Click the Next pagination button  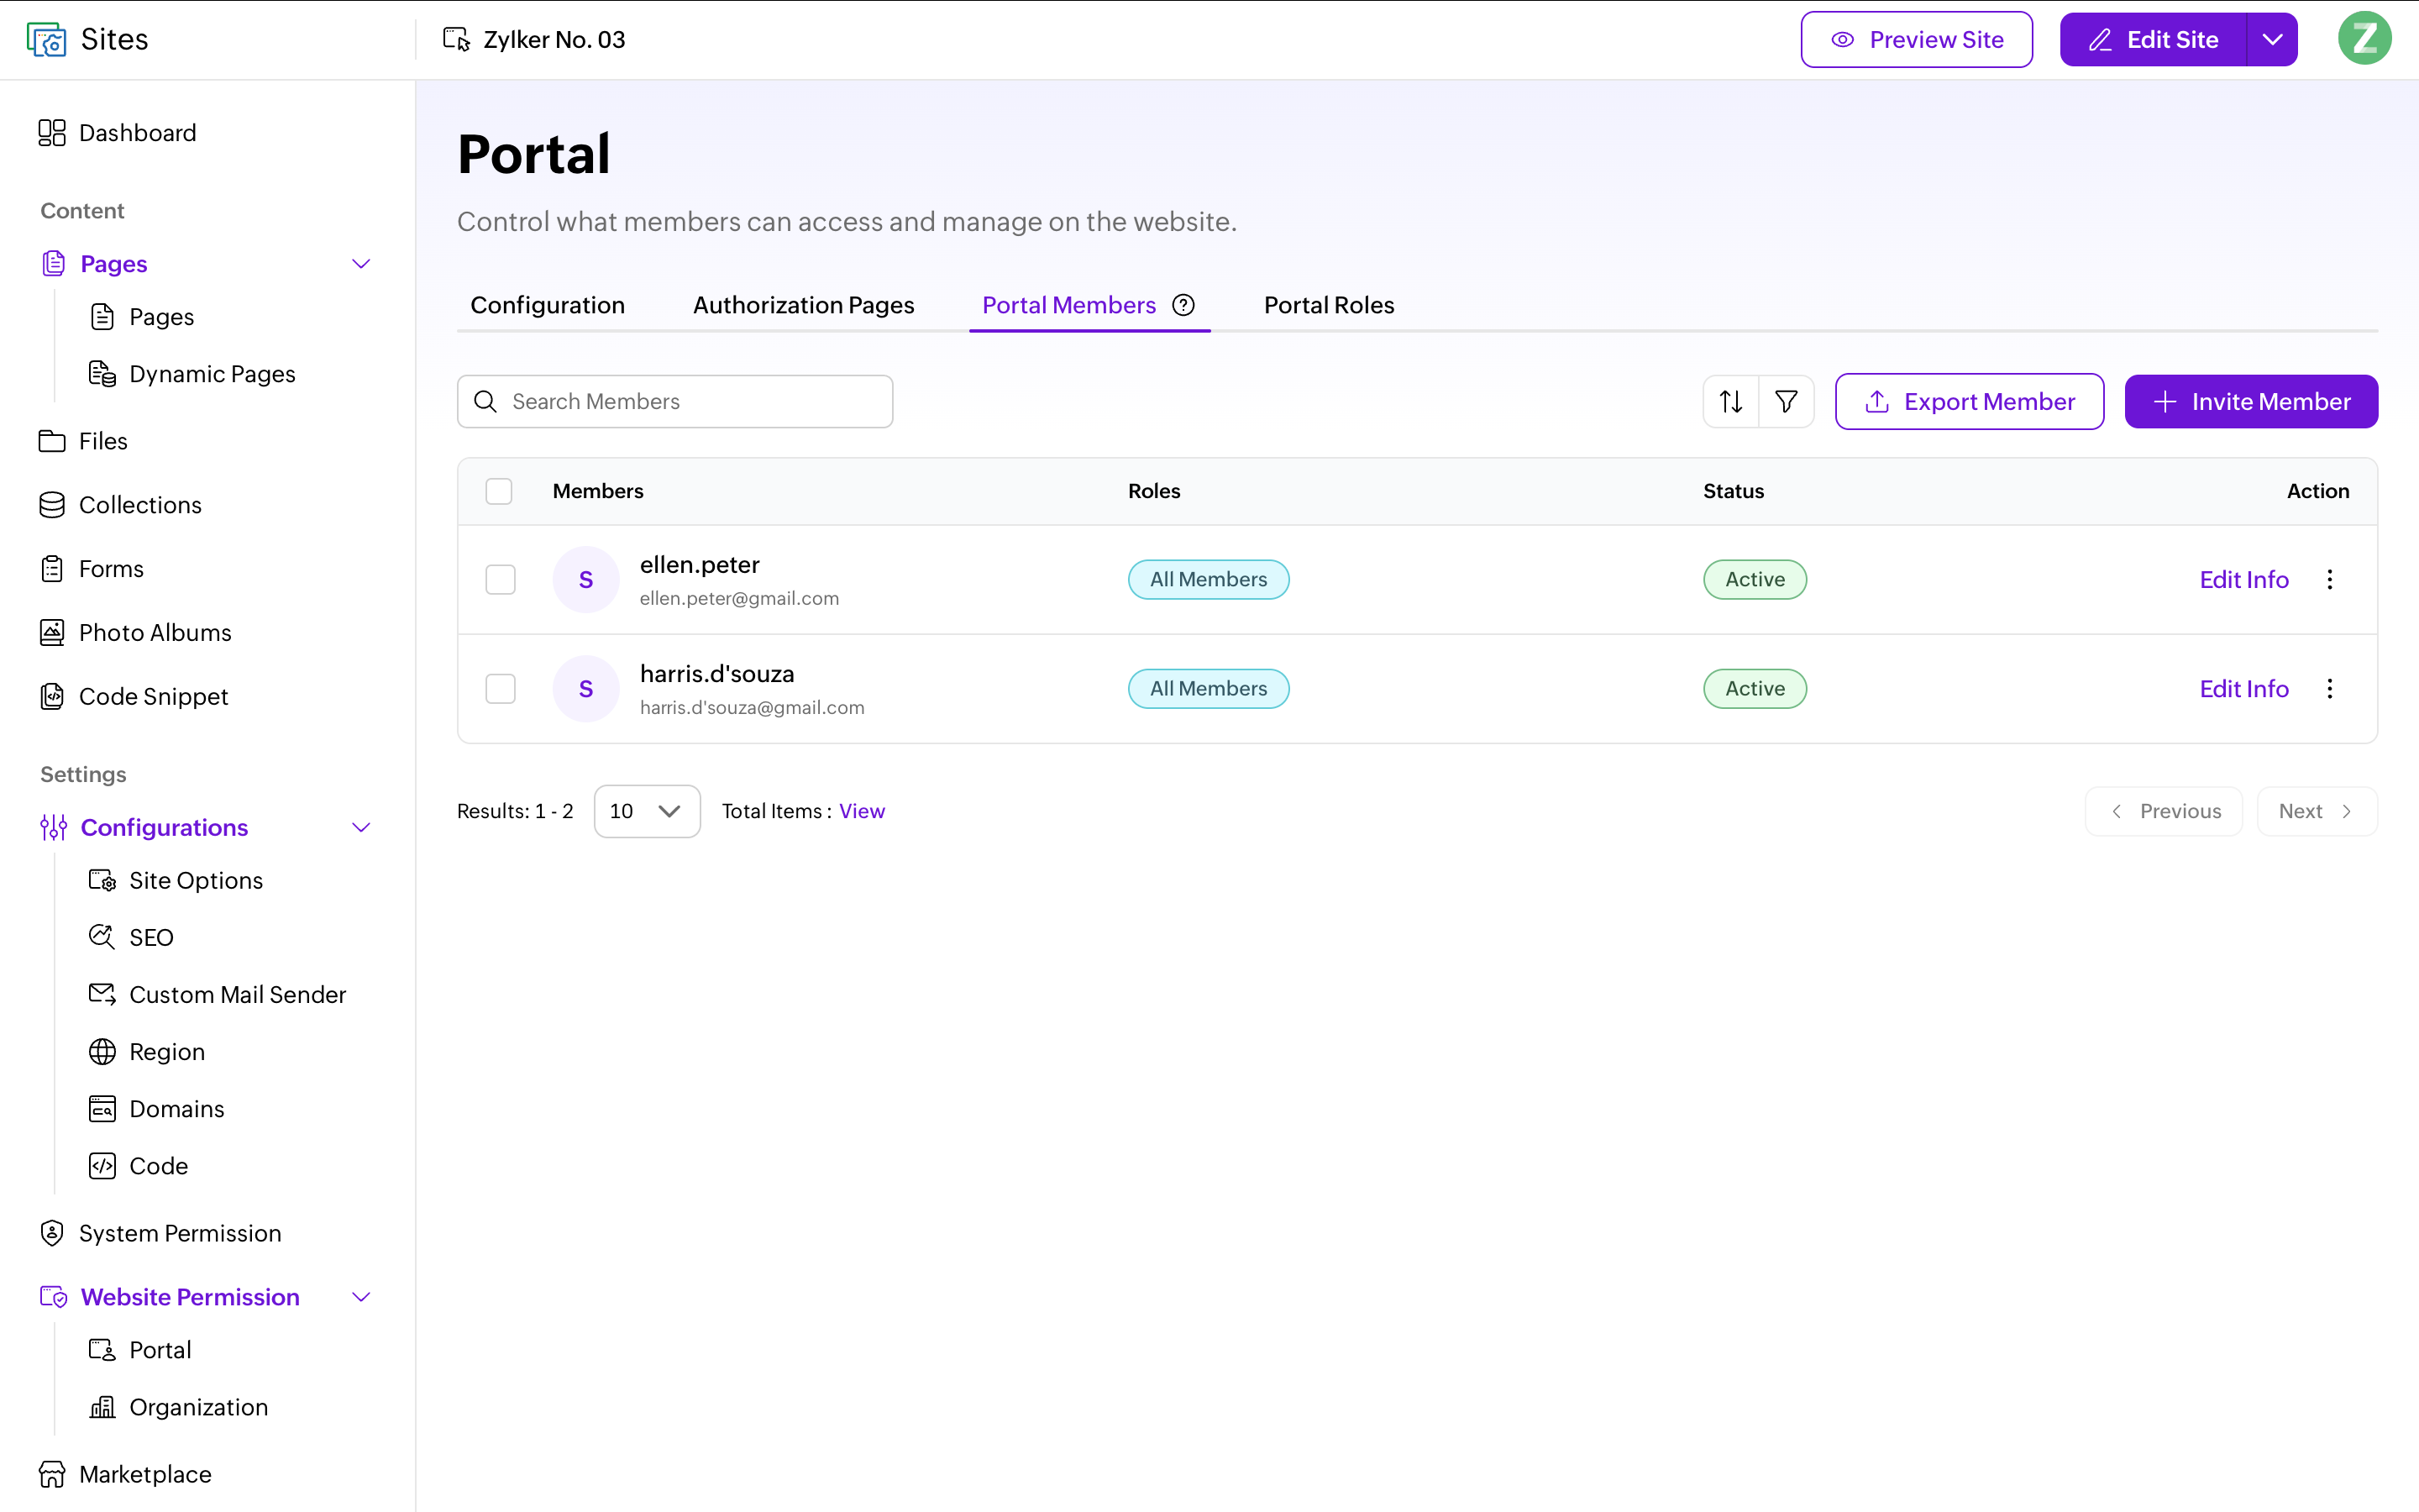pyautogui.click(x=2316, y=811)
